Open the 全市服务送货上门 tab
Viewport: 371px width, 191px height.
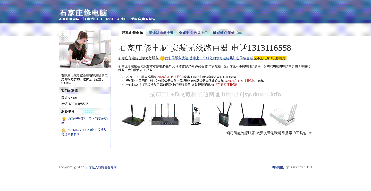193,33
